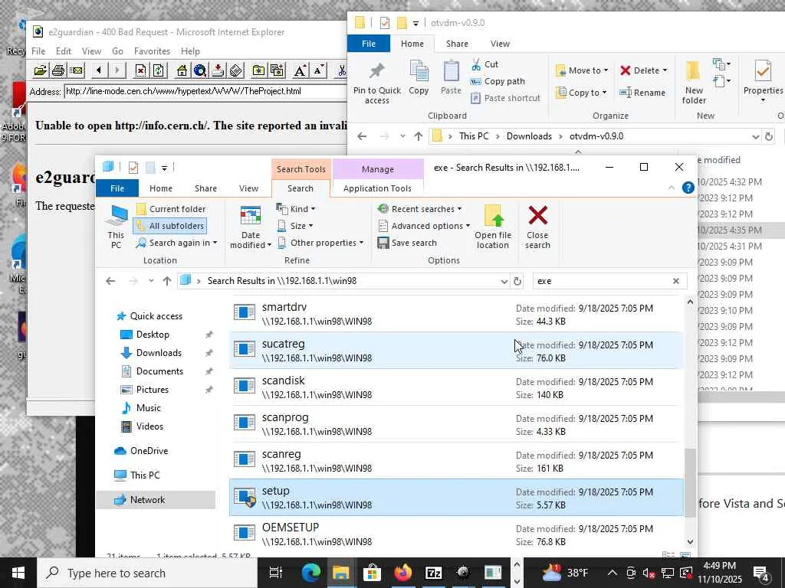The height and width of the screenshot is (588, 785).
Task: Open Move to dropdown in otvdm window
Action: (x=583, y=70)
